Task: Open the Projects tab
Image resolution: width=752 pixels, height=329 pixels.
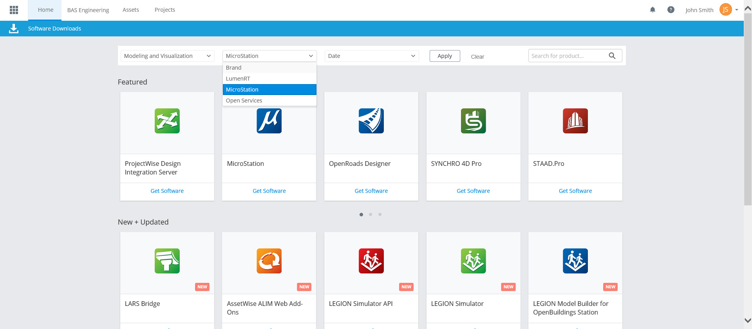Action: pos(165,10)
